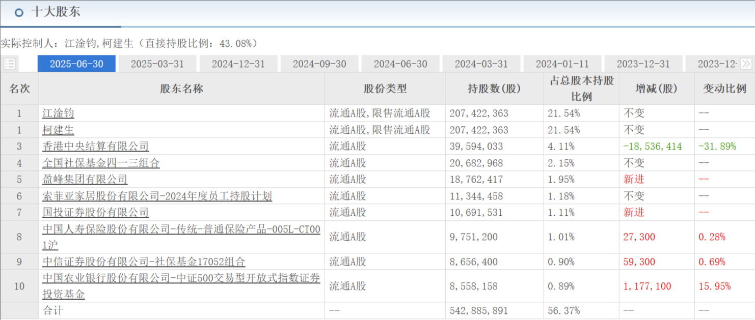Open 中信证券 社保基金17052组合 link

tap(144, 261)
